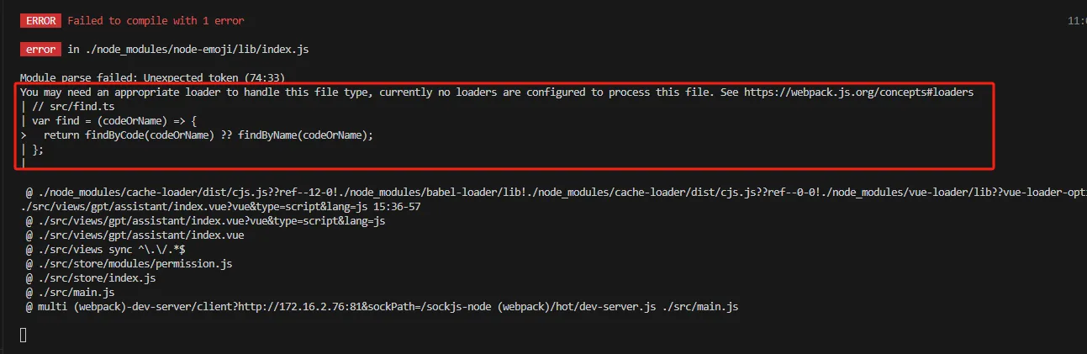Click the highlighted 'return findByCode' error line
1087x354 pixels.
(196, 135)
